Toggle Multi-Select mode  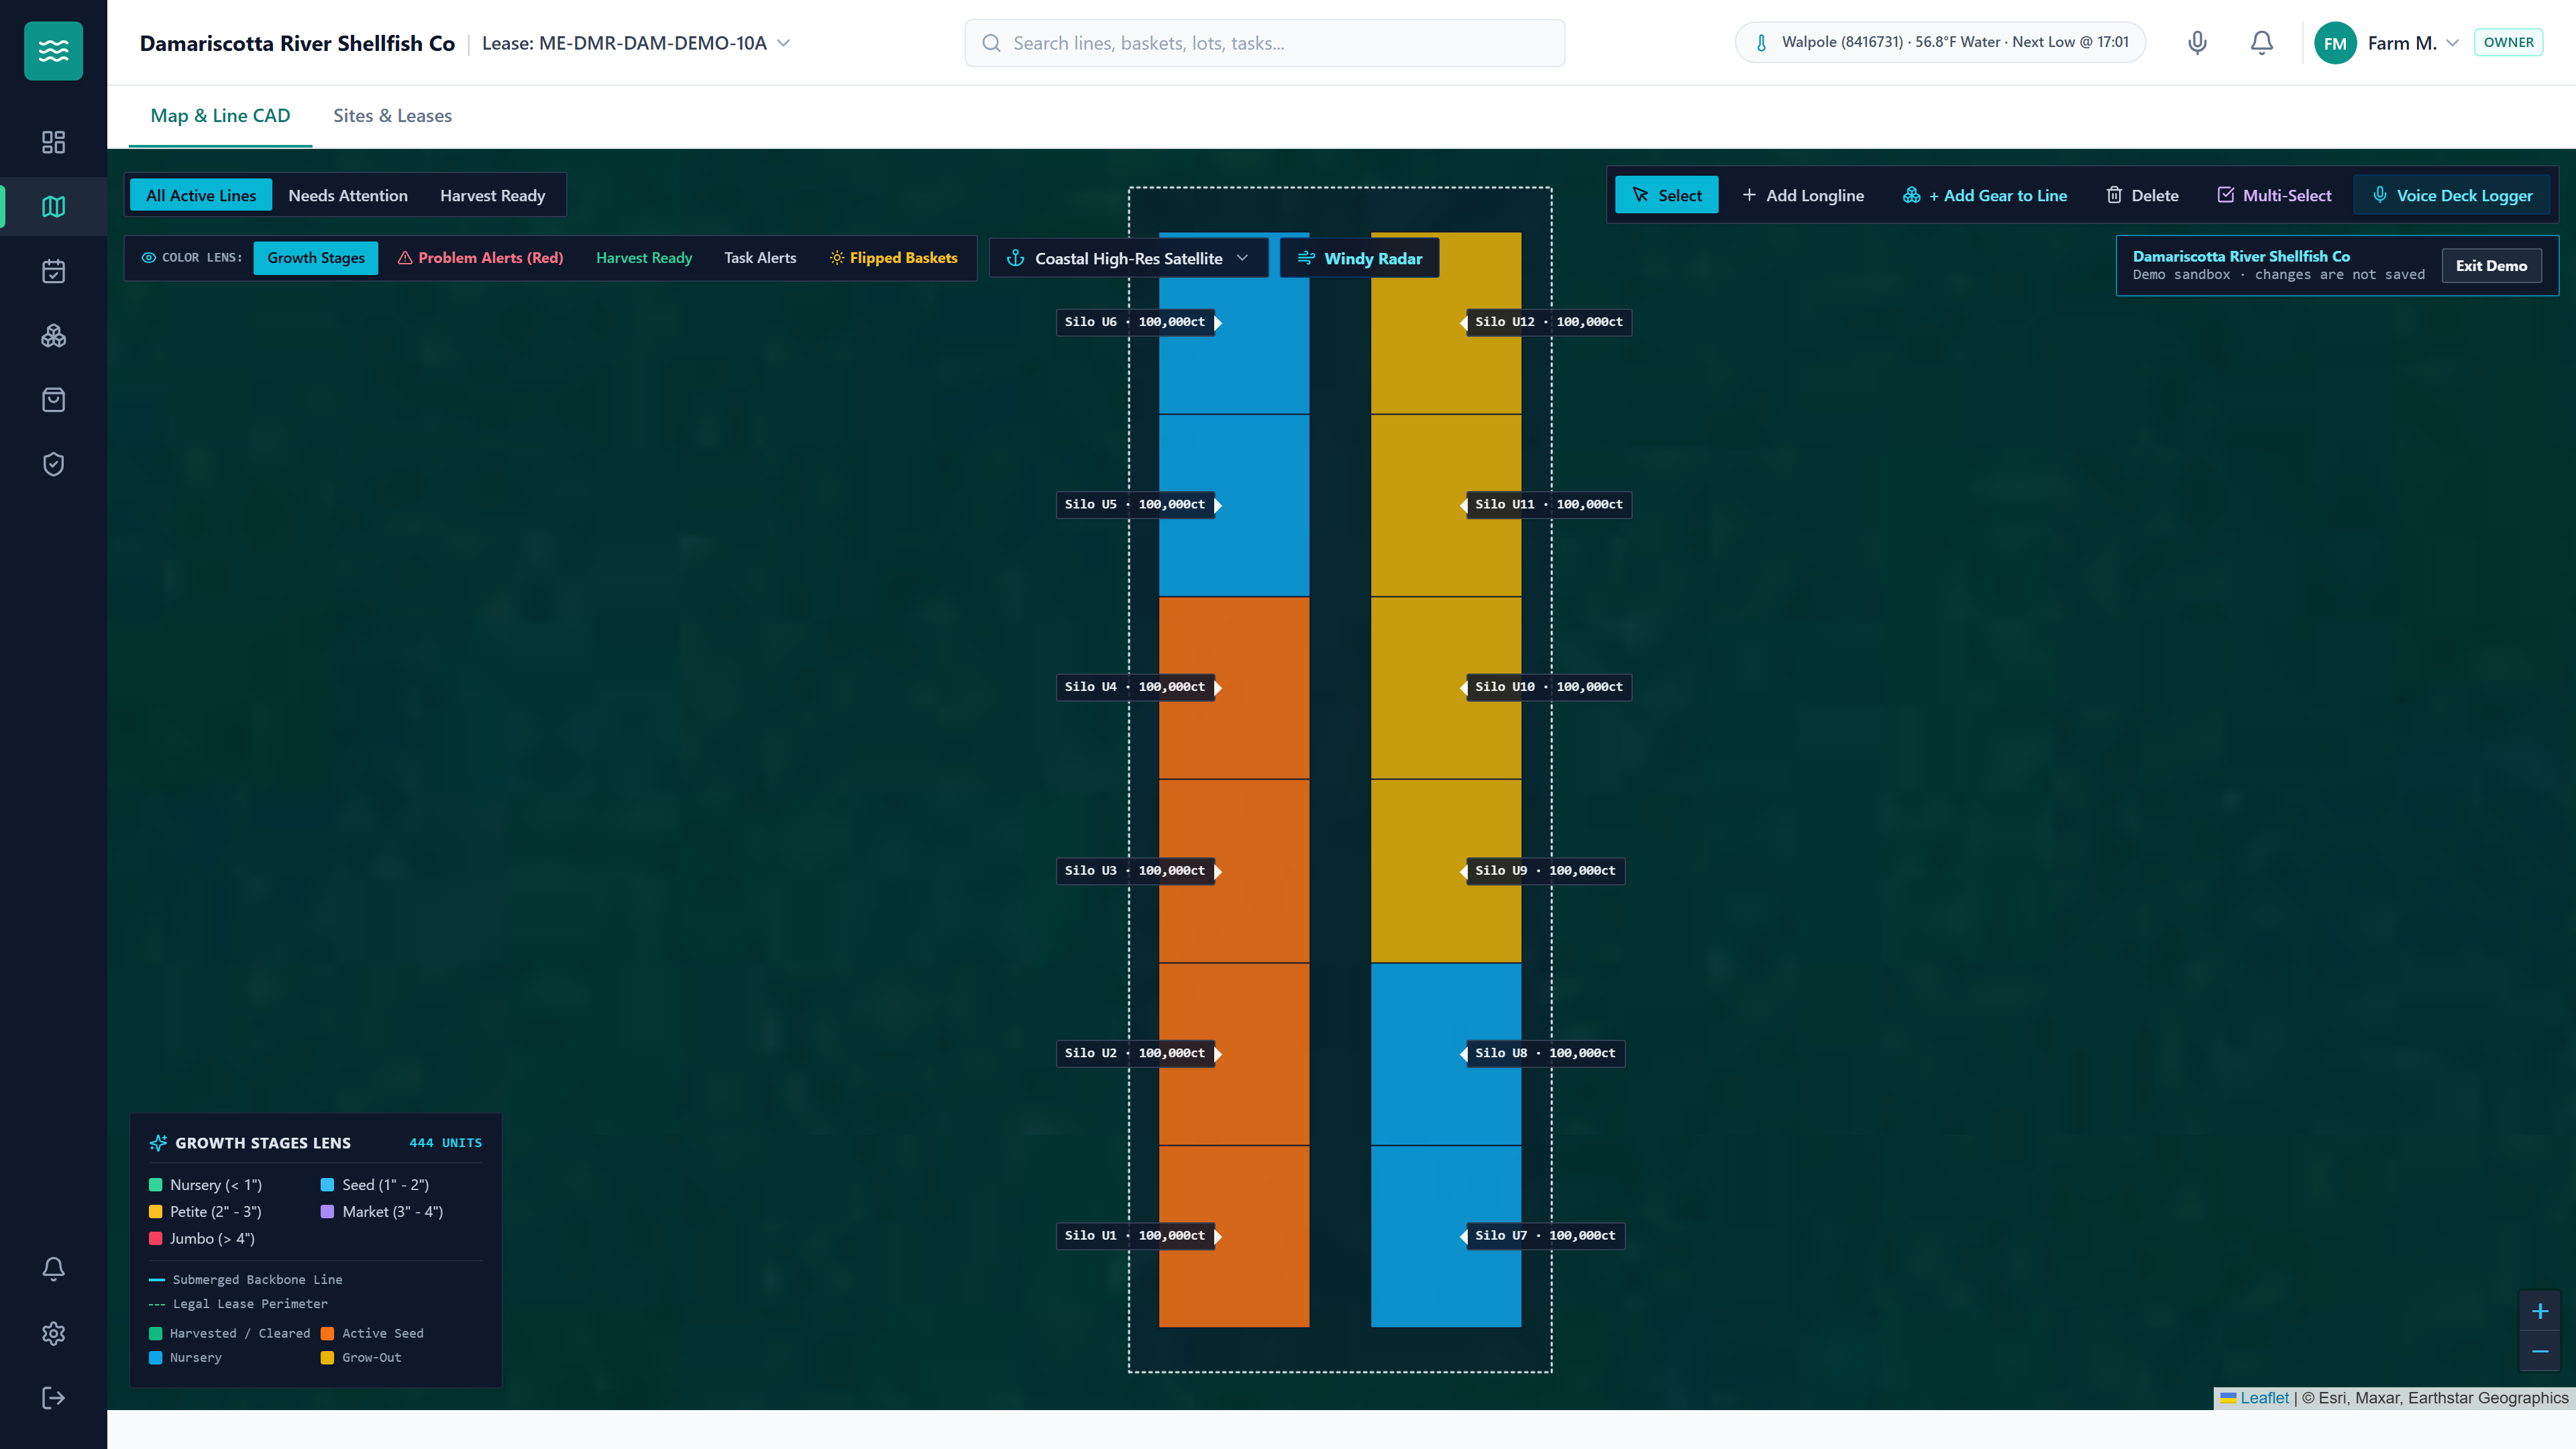click(x=2273, y=195)
